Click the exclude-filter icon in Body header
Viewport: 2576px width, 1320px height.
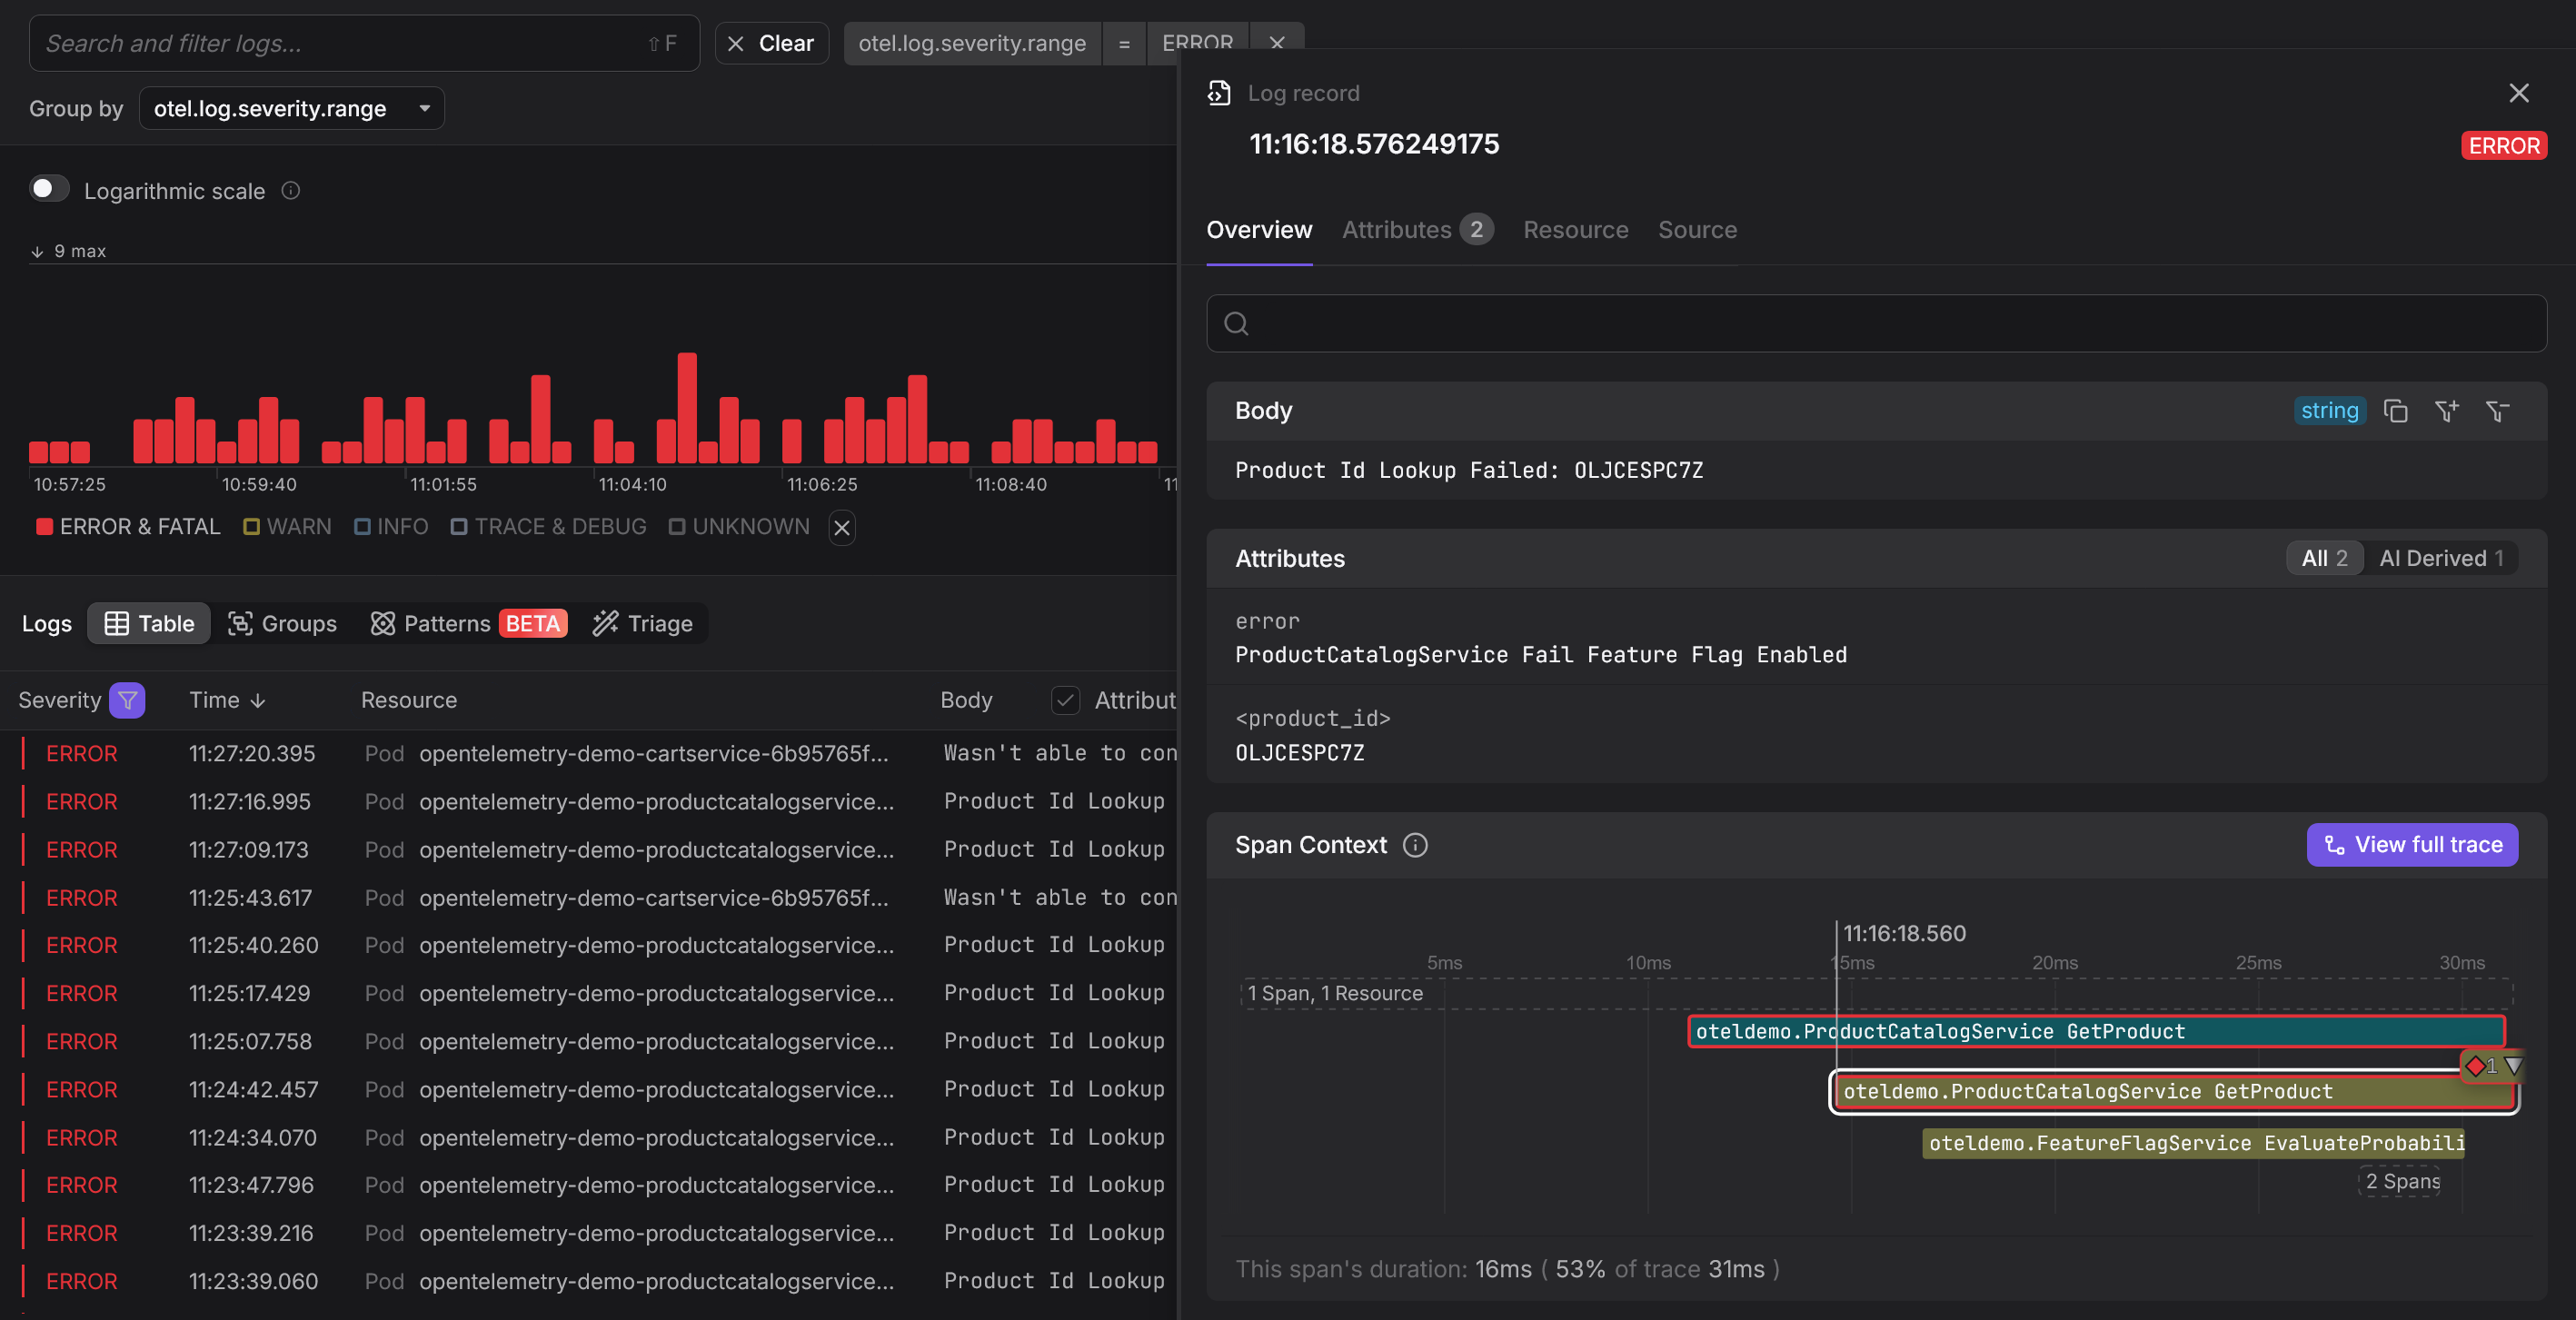click(2497, 411)
